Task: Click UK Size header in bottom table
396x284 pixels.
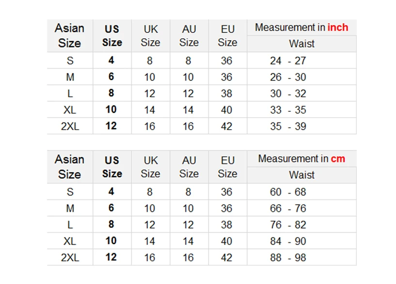Action: click(151, 167)
